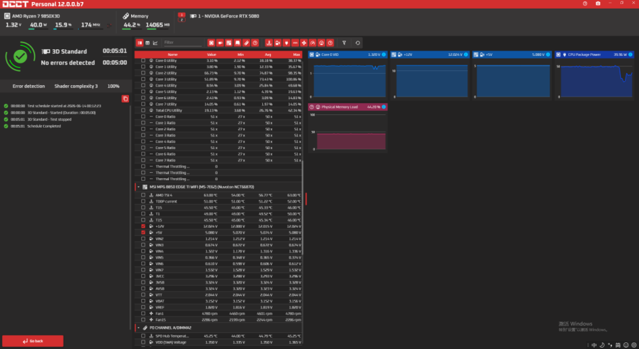
Task: Click in the sensor Filter field
Action: coord(182,43)
